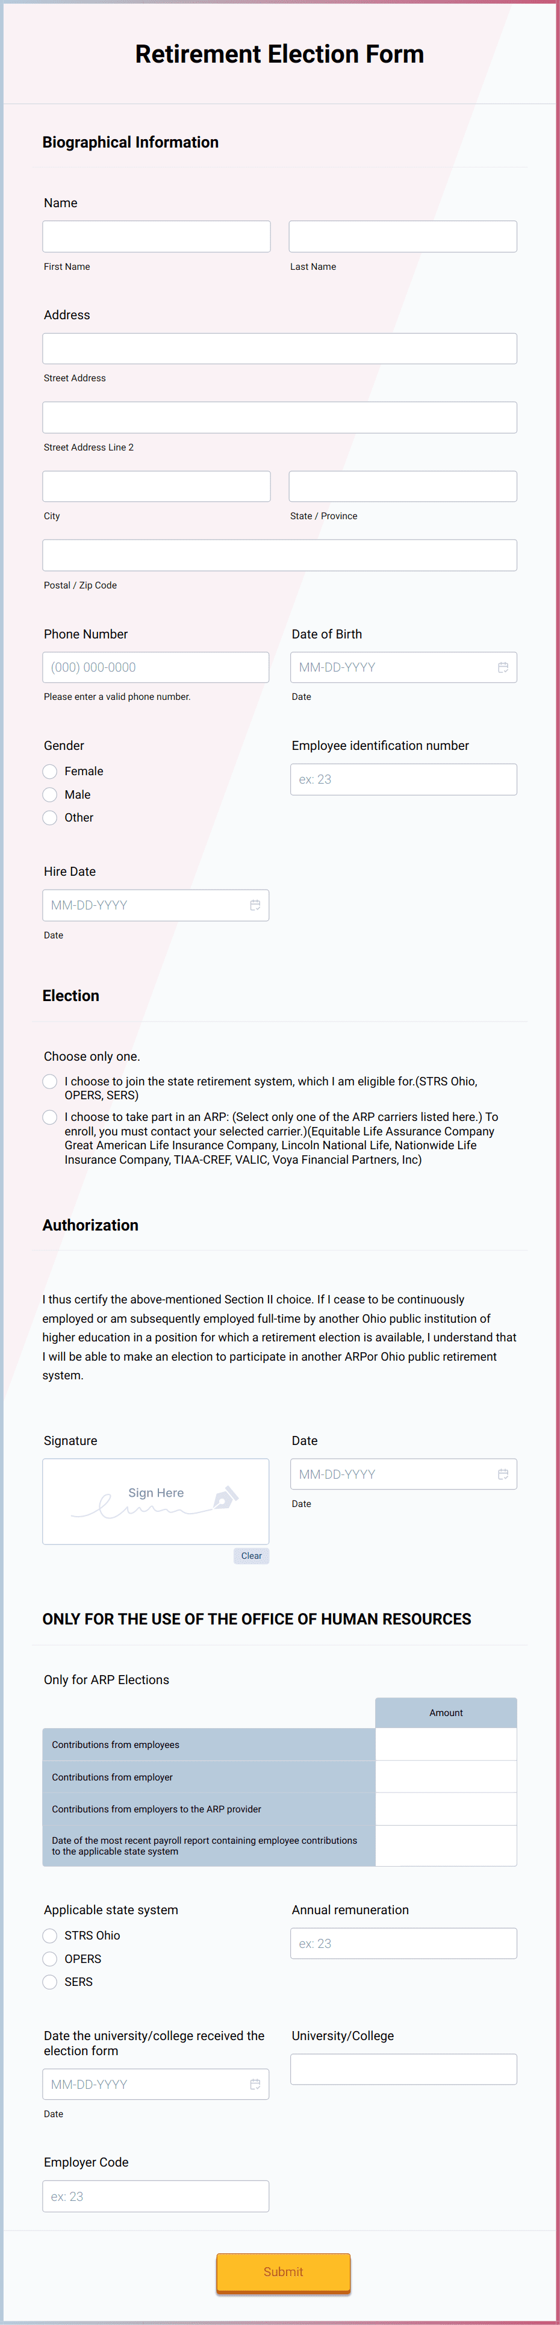Click the Employer Code input field

coord(156,2196)
